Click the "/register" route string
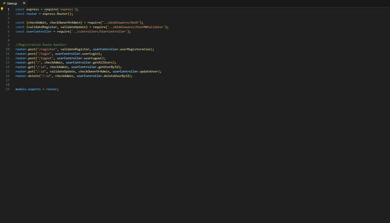Viewport: 390px width, 223px height. 46,49
